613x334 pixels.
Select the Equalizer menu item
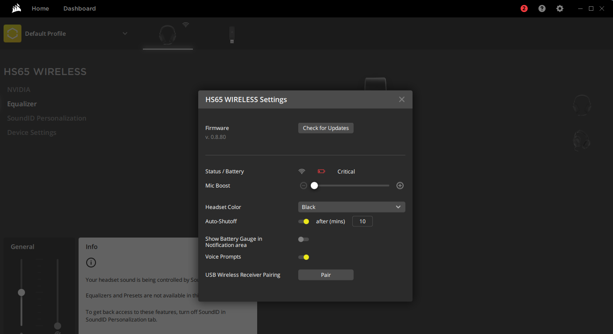(22, 104)
